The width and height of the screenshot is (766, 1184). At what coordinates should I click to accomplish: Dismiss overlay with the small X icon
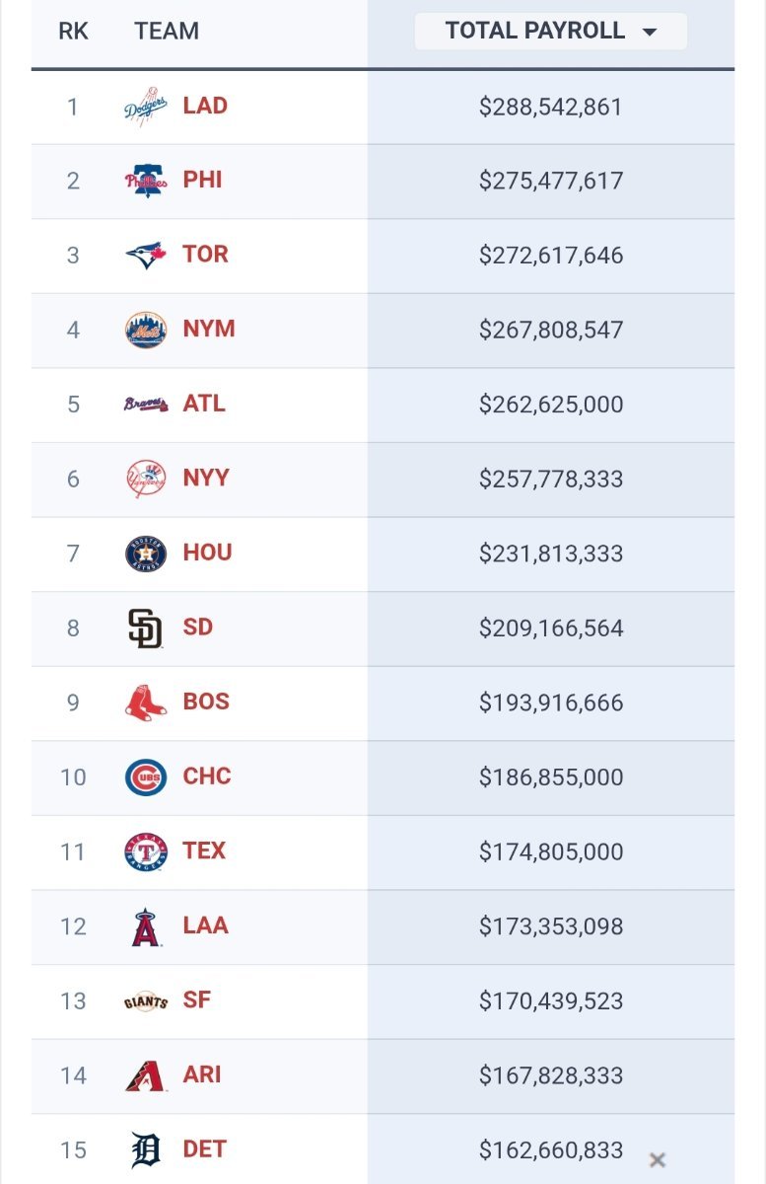(658, 1160)
